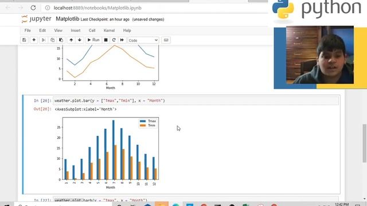Open the command palette keyboard icon
The image size is (367, 206).
click(x=166, y=40)
